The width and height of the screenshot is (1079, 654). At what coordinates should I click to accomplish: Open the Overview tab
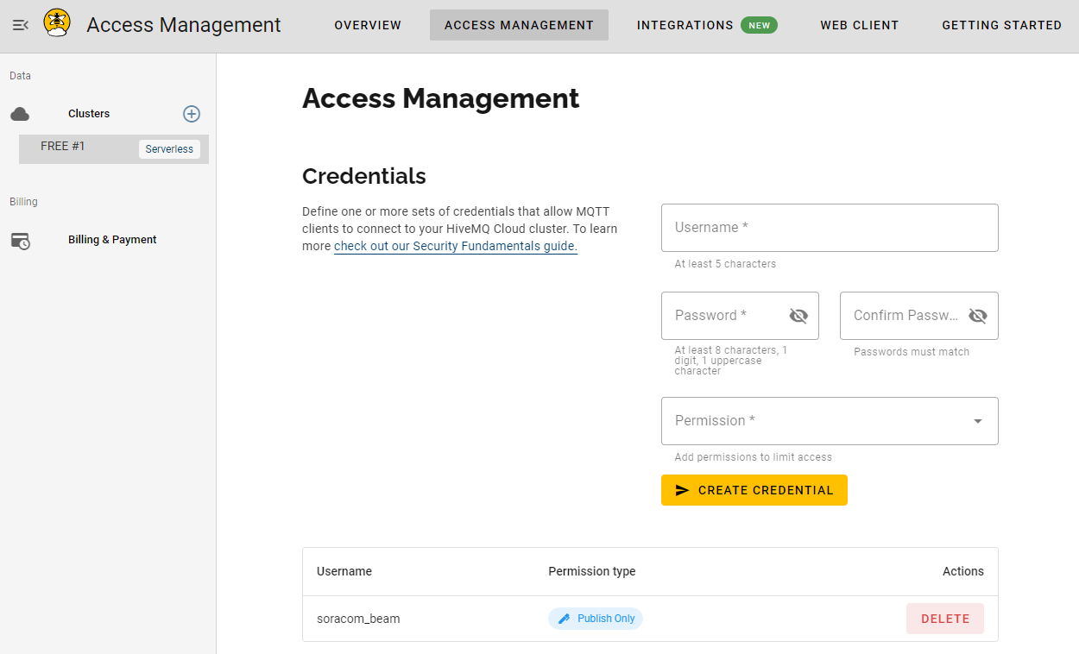[x=368, y=25]
